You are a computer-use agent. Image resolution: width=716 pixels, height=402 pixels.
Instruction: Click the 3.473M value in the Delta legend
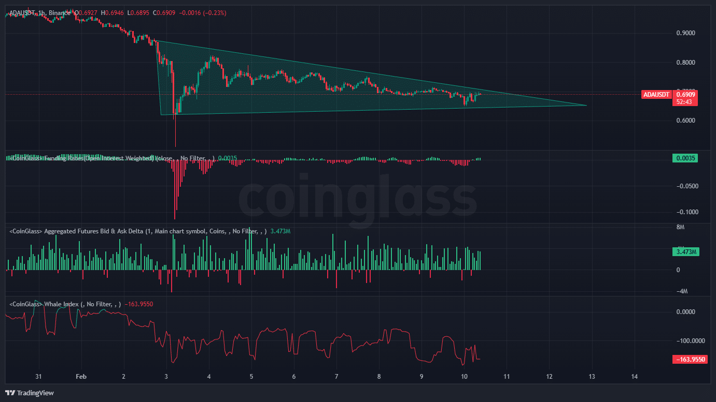coord(280,231)
